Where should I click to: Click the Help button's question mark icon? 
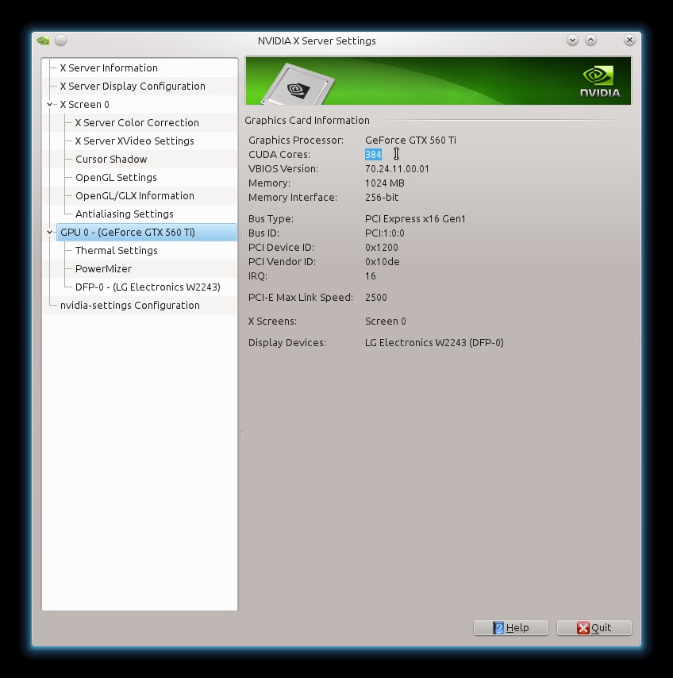point(498,628)
